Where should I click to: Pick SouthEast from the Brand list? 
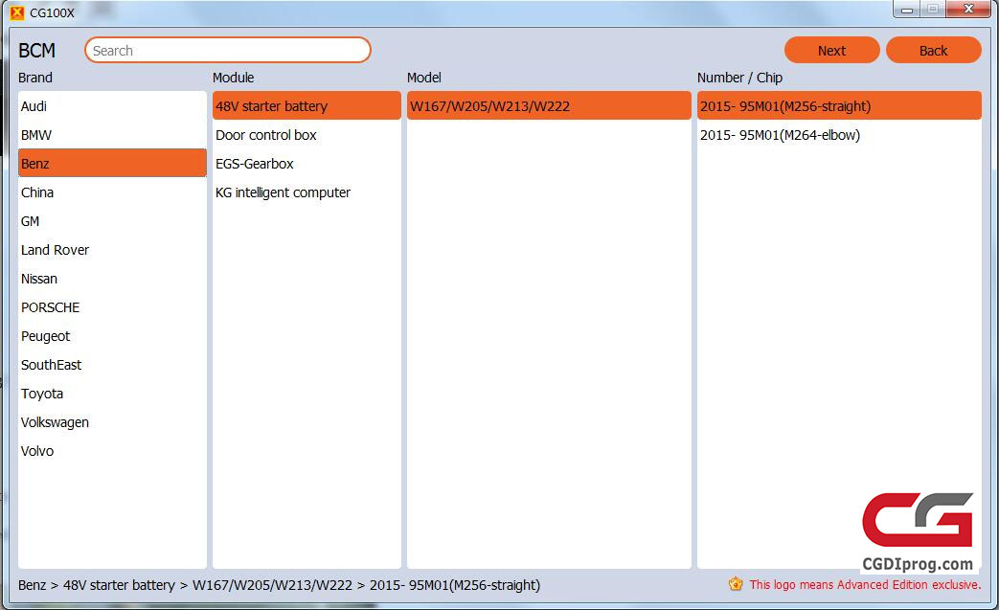[x=112, y=364]
